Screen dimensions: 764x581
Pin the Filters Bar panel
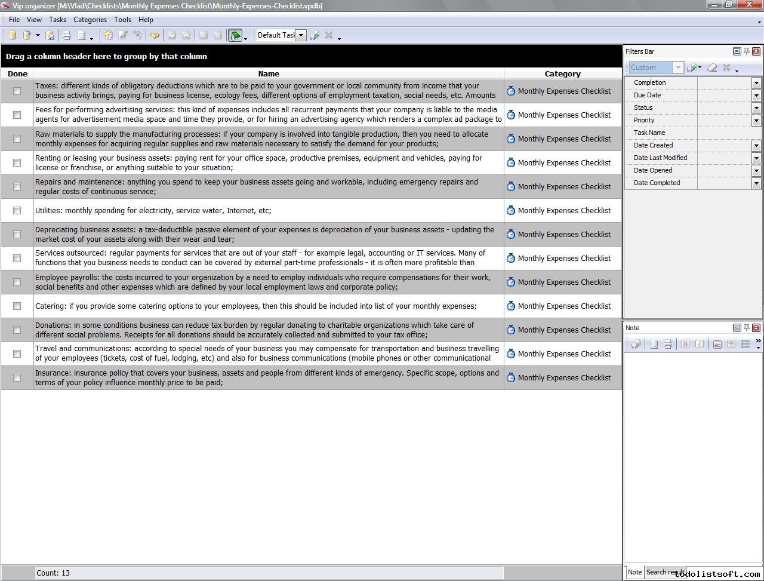[x=746, y=51]
